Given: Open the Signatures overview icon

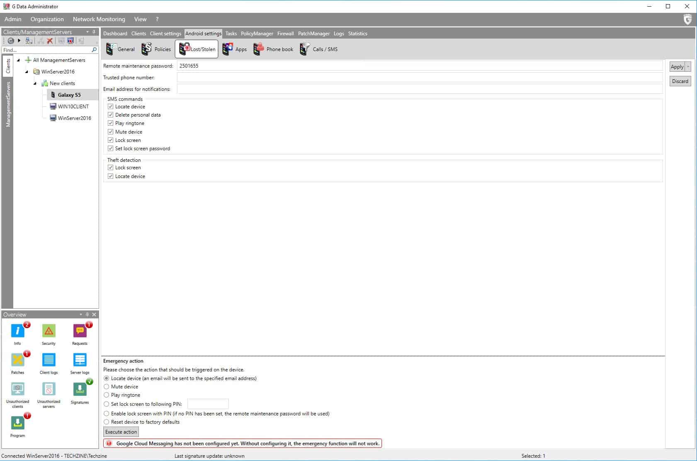Looking at the screenshot, I should pyautogui.click(x=80, y=389).
